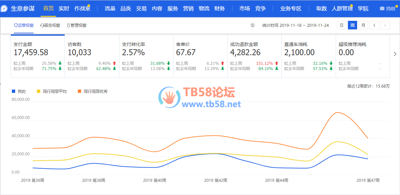Click the 40,000.00 y-axis label
The image size is (400, 195).
click(x=20, y=136)
